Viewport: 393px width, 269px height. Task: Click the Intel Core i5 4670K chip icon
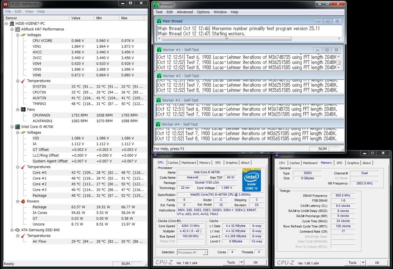[x=18, y=127]
